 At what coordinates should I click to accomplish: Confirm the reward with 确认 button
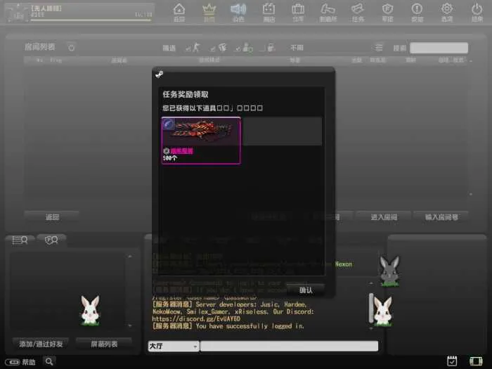306,290
